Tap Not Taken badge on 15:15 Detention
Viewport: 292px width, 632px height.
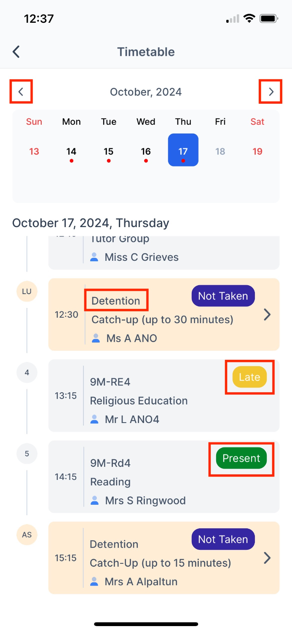click(x=223, y=539)
